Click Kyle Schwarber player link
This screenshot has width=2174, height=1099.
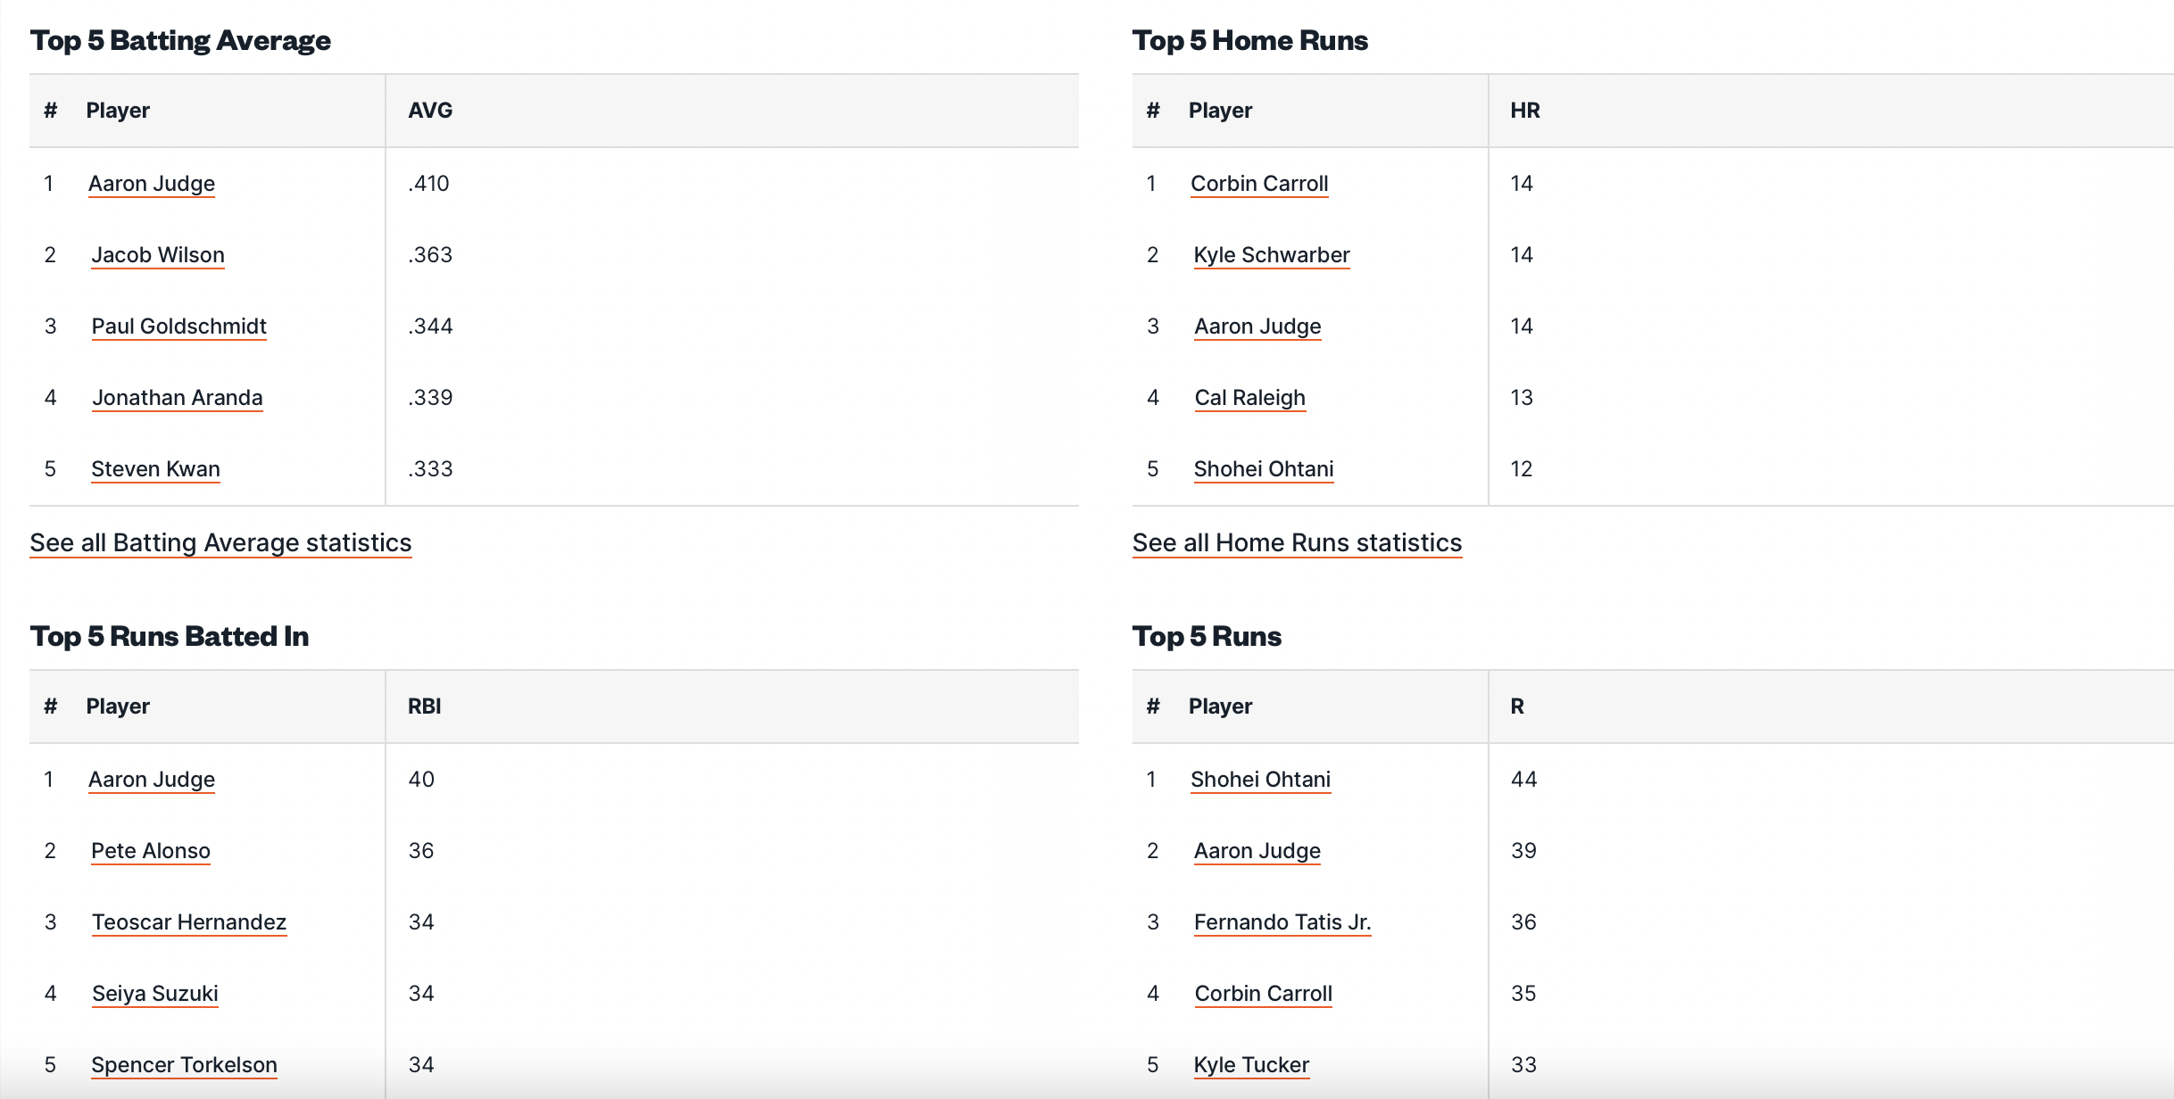tap(1272, 255)
